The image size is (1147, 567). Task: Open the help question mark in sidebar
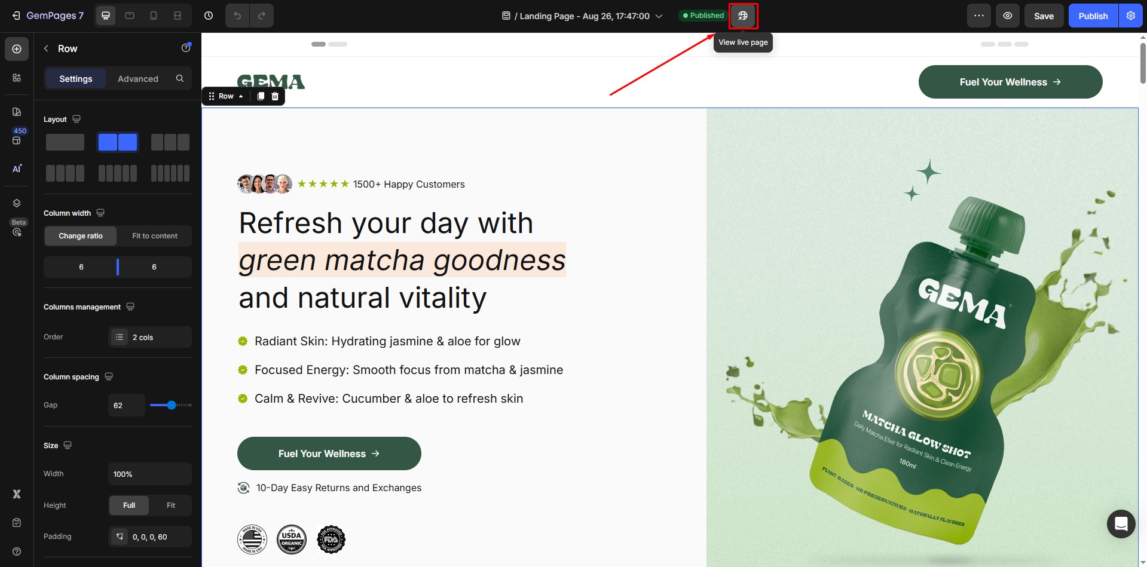[x=17, y=551]
